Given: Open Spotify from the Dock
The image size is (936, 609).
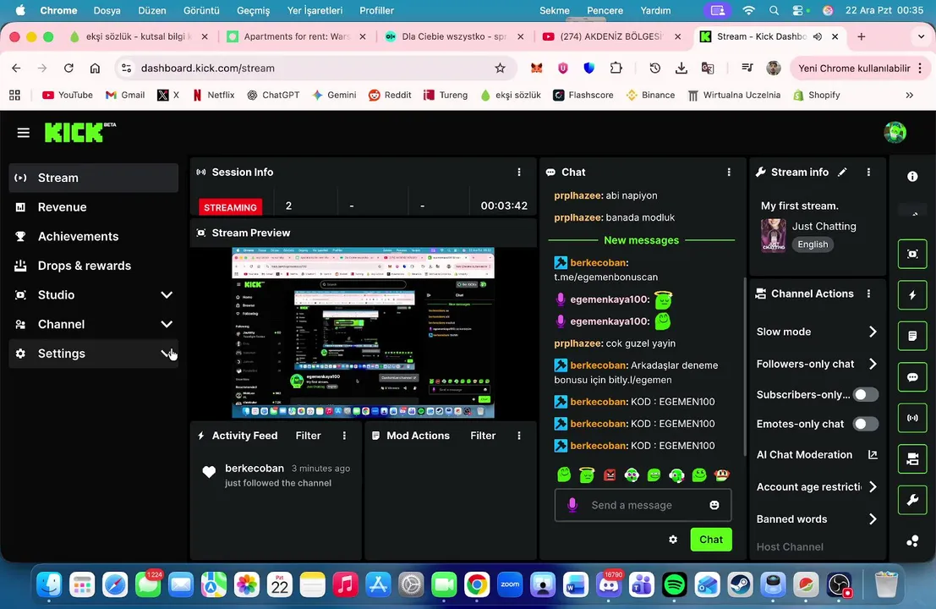Looking at the screenshot, I should pyautogui.click(x=675, y=585).
